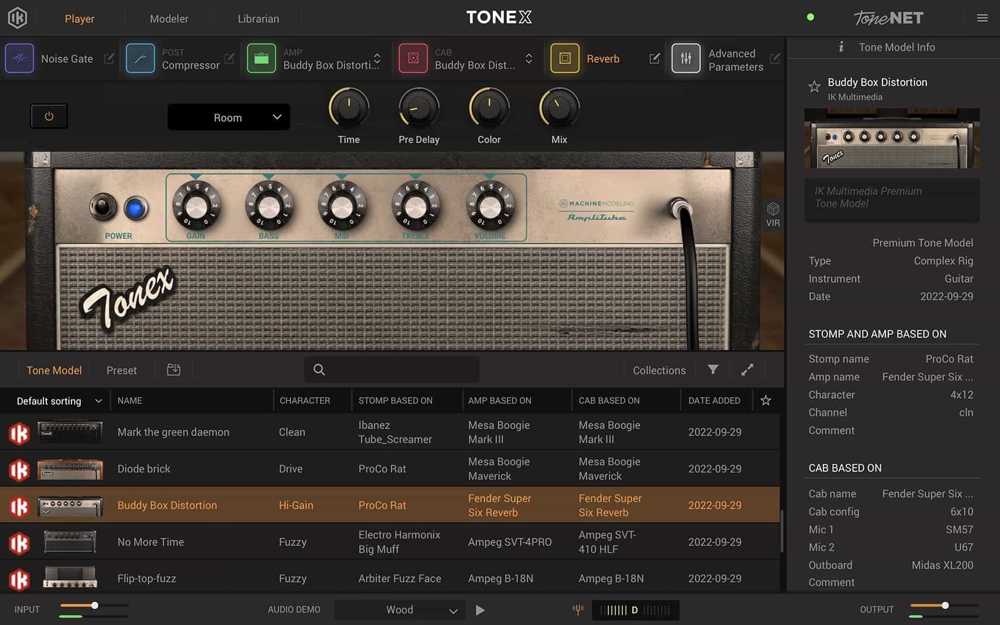Open the Wood audio demo dropdown

(400, 610)
